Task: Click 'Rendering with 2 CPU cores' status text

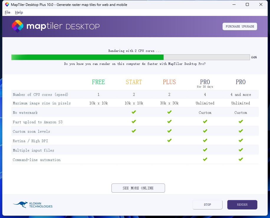Action: pyautogui.click(x=134, y=51)
